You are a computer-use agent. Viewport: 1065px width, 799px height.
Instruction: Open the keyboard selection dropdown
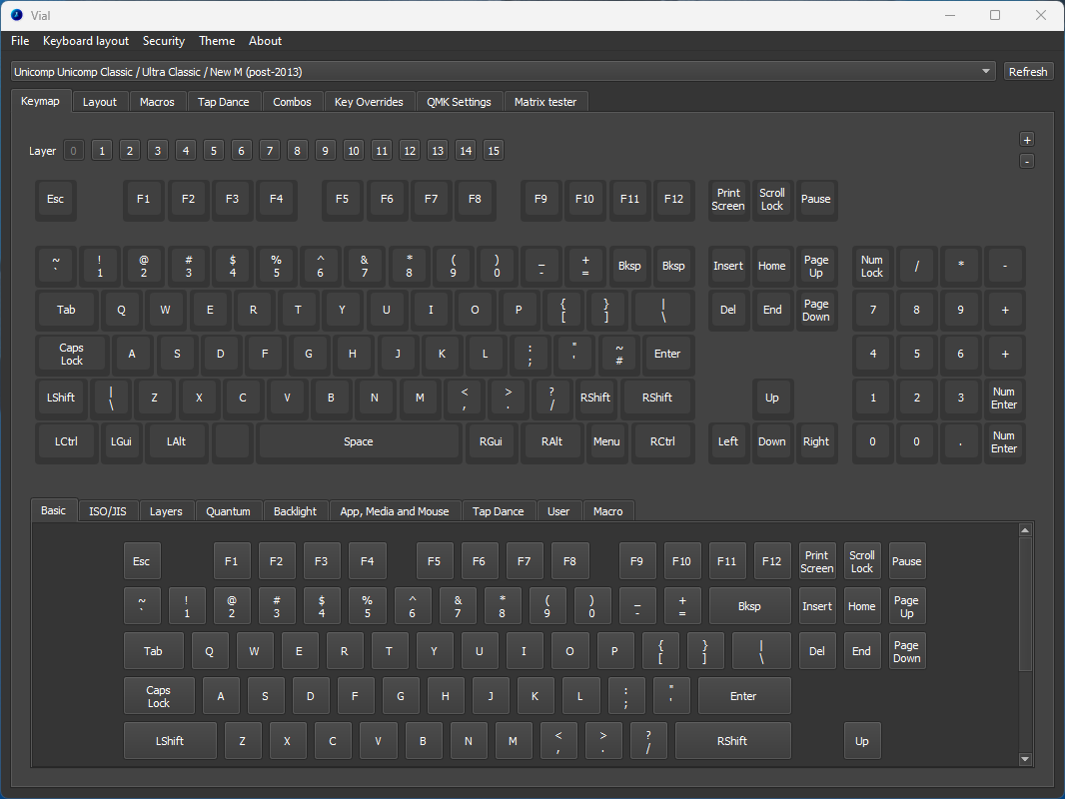(504, 71)
